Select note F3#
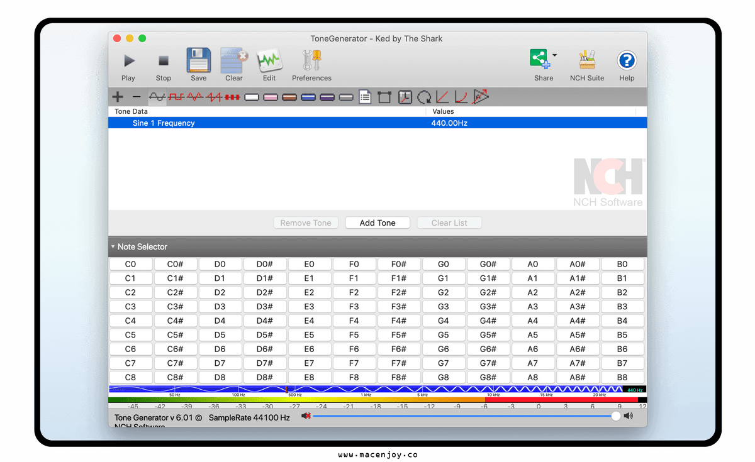 [x=399, y=307]
